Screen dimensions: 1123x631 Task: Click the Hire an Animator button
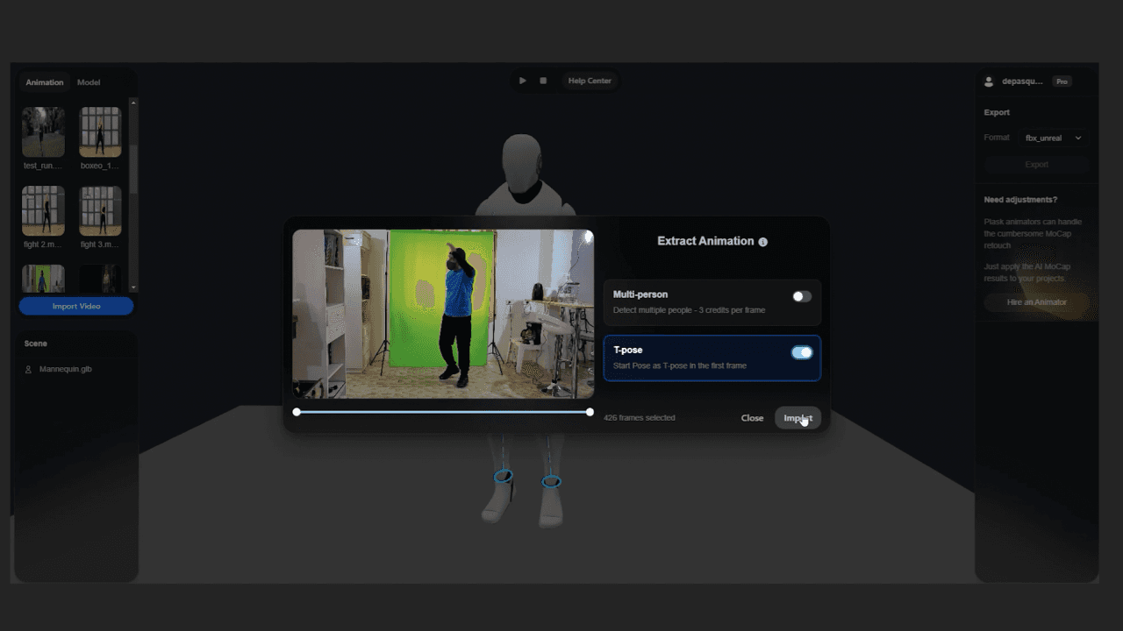pyautogui.click(x=1037, y=302)
